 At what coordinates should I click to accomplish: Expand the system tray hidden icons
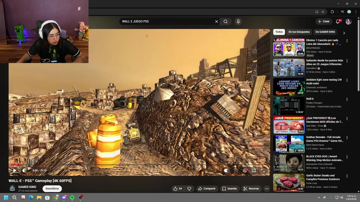point(319,198)
